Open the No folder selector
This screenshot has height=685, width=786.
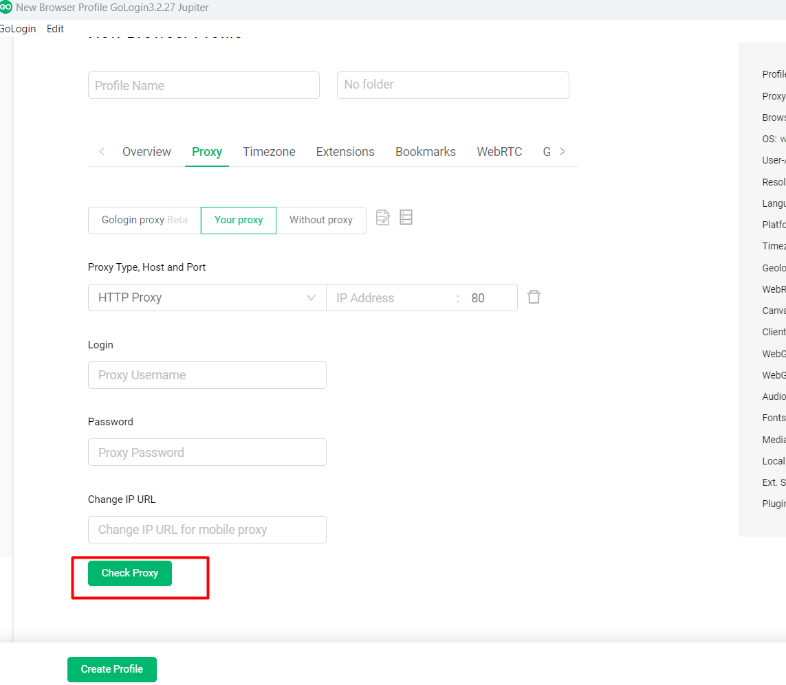[x=452, y=85]
